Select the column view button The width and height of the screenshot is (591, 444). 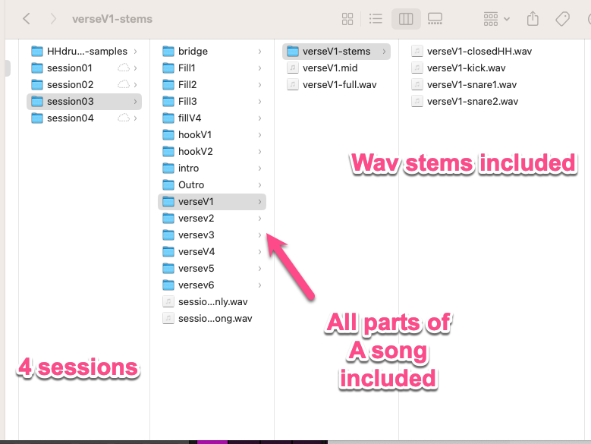(406, 19)
